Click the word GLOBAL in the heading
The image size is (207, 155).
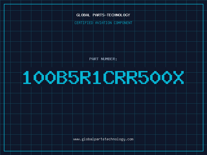click(83, 15)
